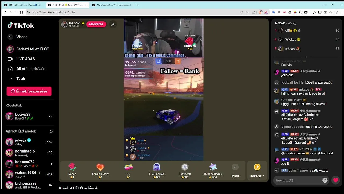Image resolution: width=344 pixels, height=194 pixels.
Task: Click Vinnie Capocci username in chat
Action: (x=292, y=127)
